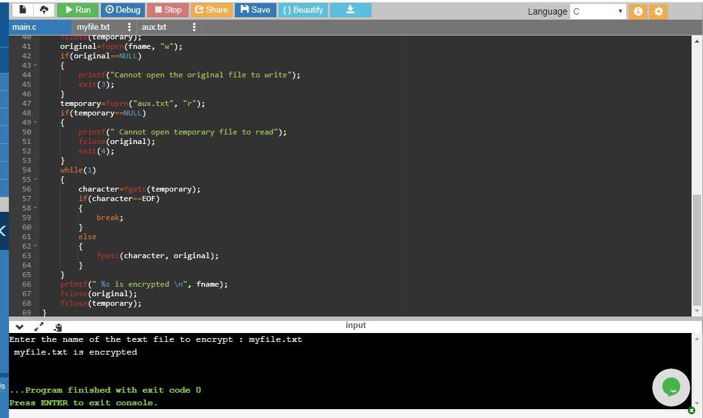Click the New File icon

[23, 10]
